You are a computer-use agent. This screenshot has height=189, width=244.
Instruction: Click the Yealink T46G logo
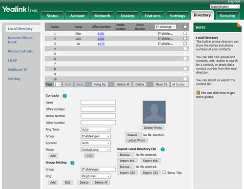20,9
